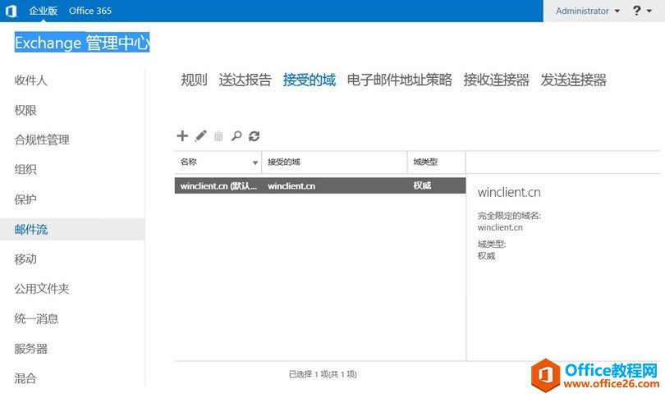Open the 送达报告 tab
This screenshot has width=665, height=398.
tap(245, 80)
